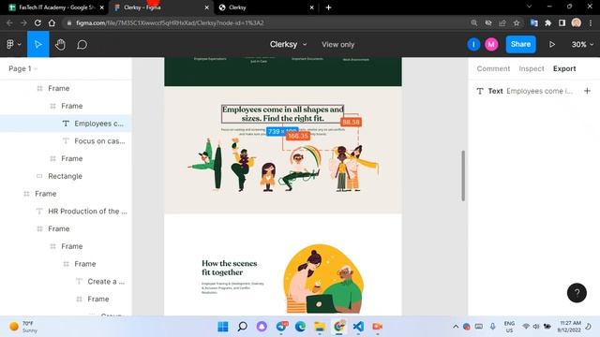Viewport: 600px width, 337px height.
Task: Open File Explorer from taskbar
Action: pyautogui.click(x=320, y=327)
